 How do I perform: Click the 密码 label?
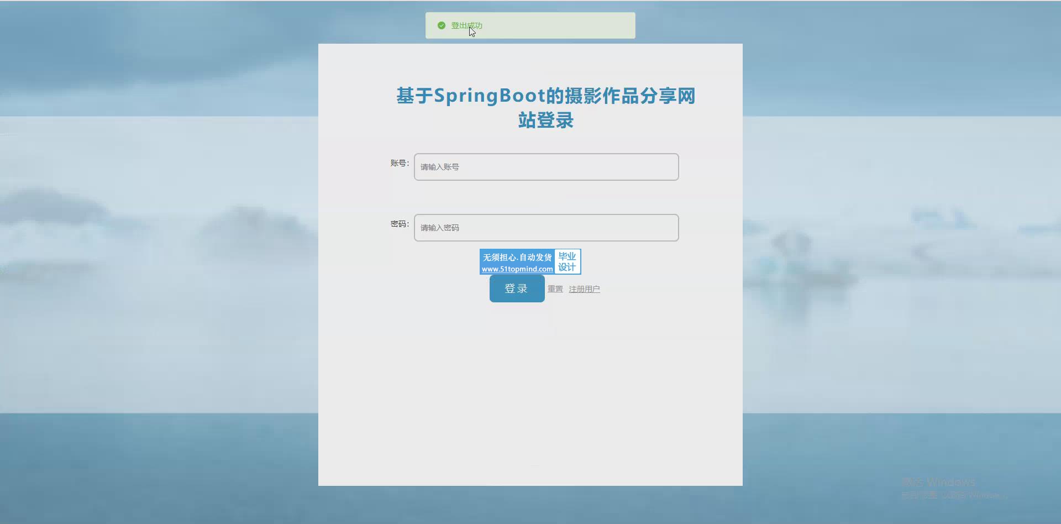[400, 224]
